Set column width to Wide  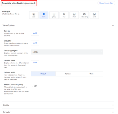[x=91, y=74]
